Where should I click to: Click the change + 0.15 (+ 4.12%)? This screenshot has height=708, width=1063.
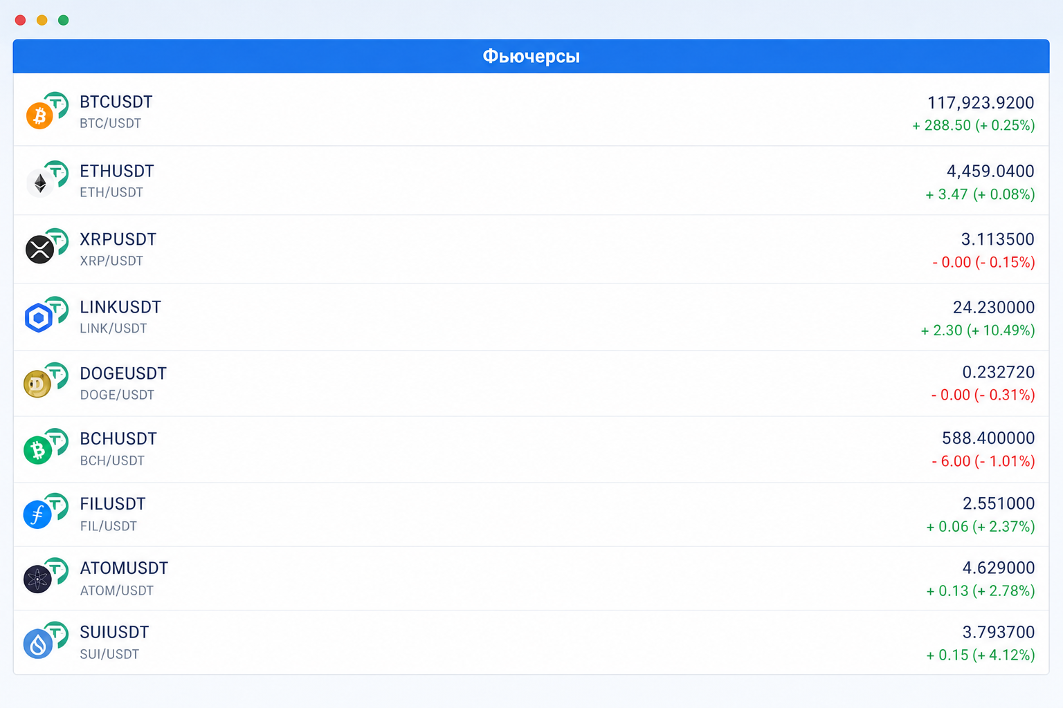click(x=981, y=655)
